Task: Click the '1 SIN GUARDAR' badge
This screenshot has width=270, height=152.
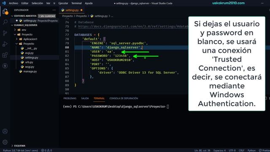Action: (47, 16)
